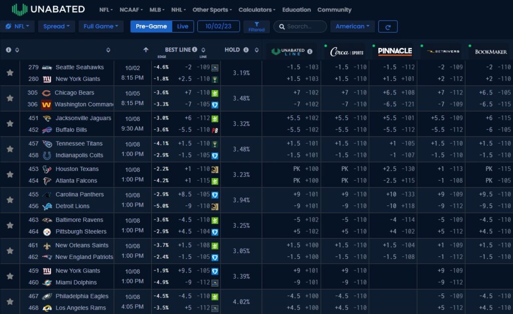Click the Unabated Line info icon
Screen dimensions: 513x314
(x=310, y=51)
